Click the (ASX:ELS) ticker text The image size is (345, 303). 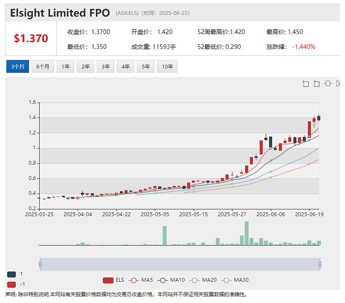127,13
